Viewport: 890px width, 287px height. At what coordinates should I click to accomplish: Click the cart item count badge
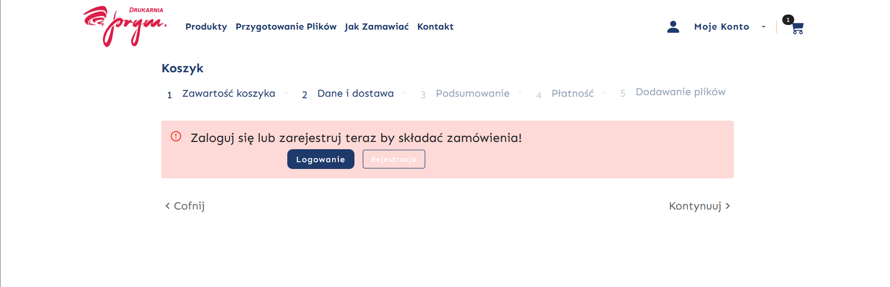(788, 20)
